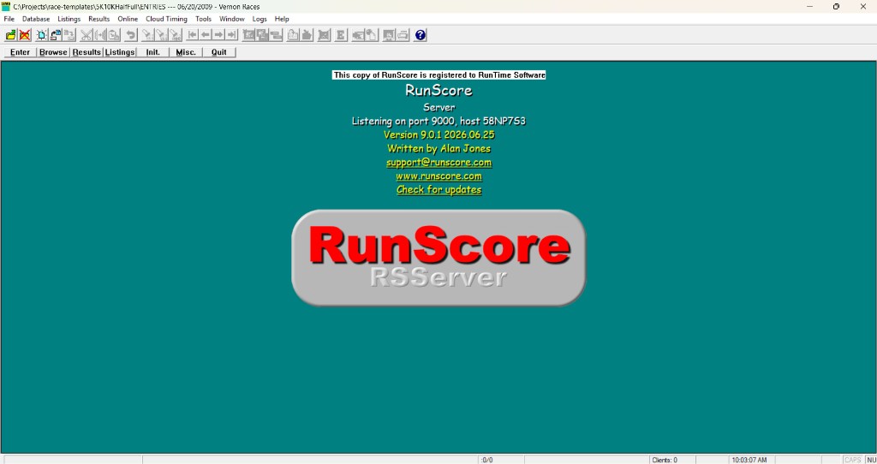Screen dimensions: 877x464
Task: Click the crossed-box icon left of the E
Action: tap(324, 35)
